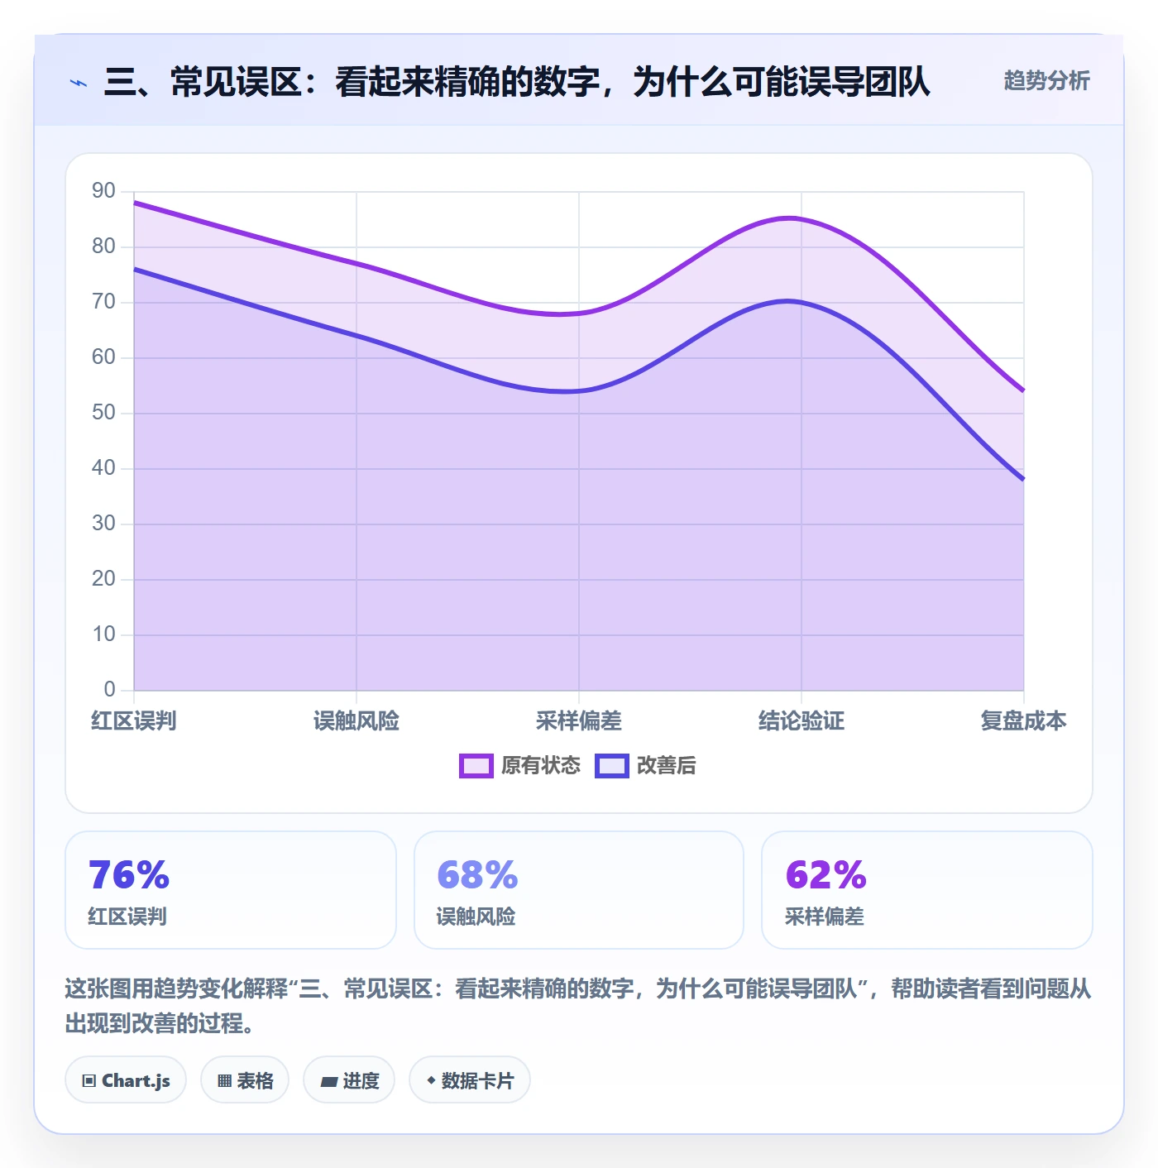Viewport: 1158px width, 1168px height.
Task: Click the 改善后 blue legend swatch
Action: click(x=611, y=766)
